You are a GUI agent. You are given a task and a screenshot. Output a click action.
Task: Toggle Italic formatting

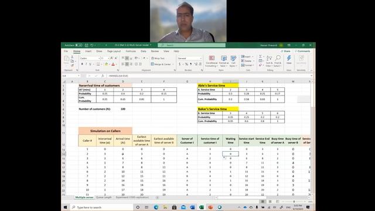point(86,64)
